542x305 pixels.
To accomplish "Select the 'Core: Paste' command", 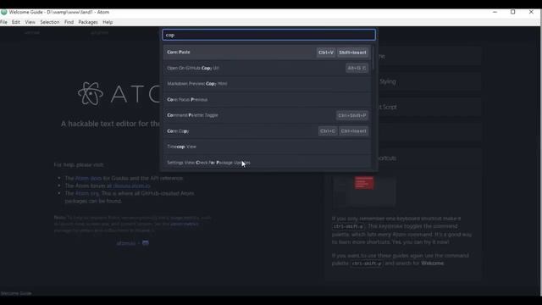I will click(x=267, y=53).
